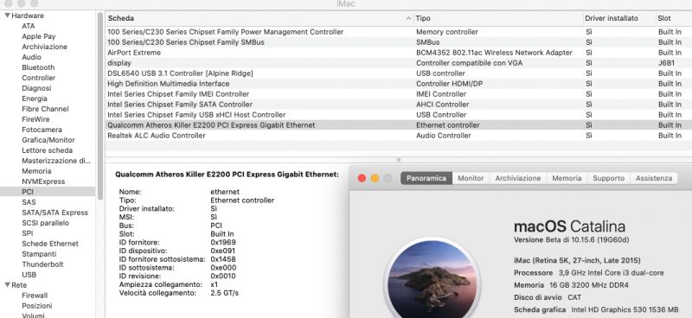This screenshot has height=318, width=692.
Task: Select Audio in the sidebar
Action: 31,57
